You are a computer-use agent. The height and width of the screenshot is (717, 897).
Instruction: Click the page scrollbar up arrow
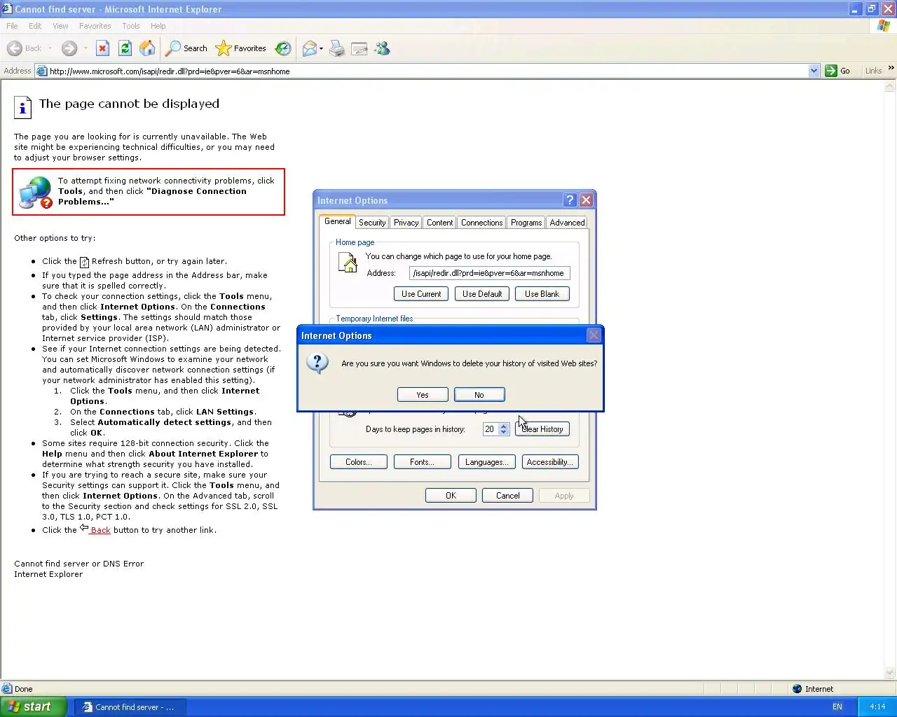pyautogui.click(x=890, y=87)
